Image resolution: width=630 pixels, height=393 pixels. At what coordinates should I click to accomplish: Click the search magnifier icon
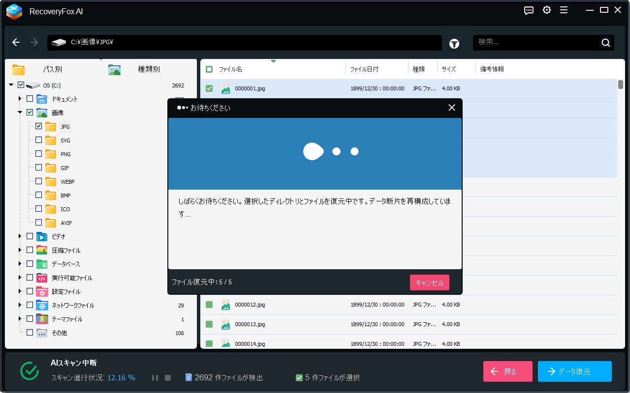[x=605, y=42]
